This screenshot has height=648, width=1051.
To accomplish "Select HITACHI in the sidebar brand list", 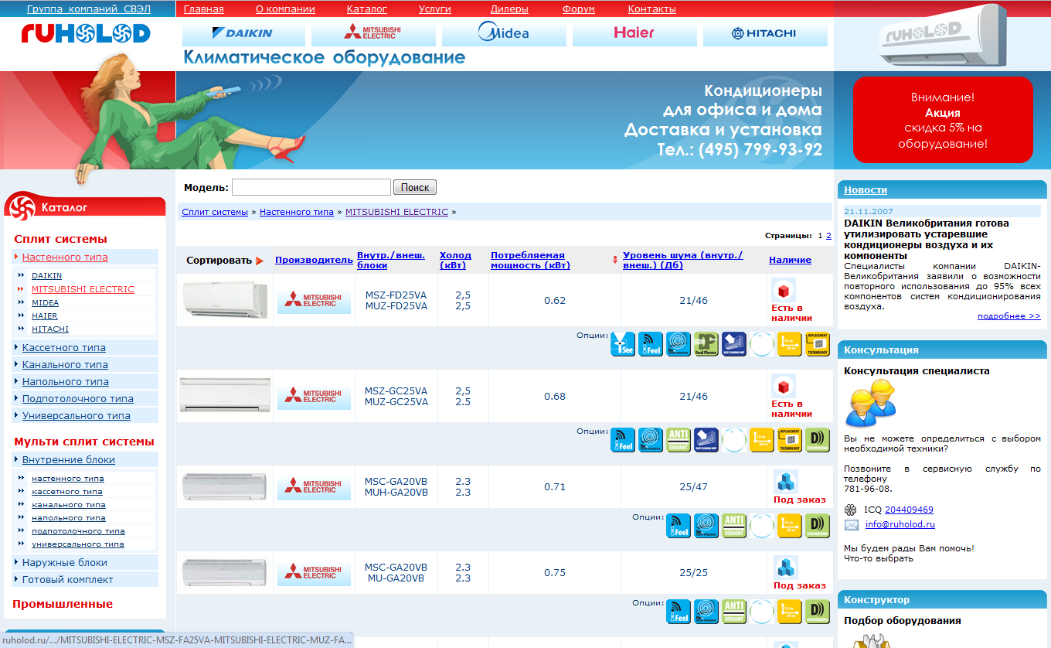I will point(50,329).
